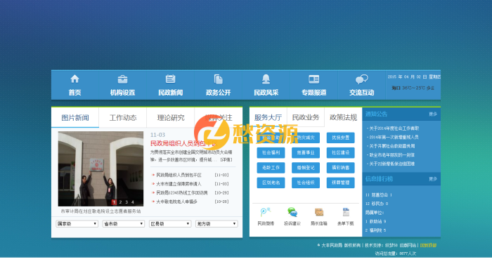
Task: Switch to the 服务大厅 tab
Action: point(268,117)
